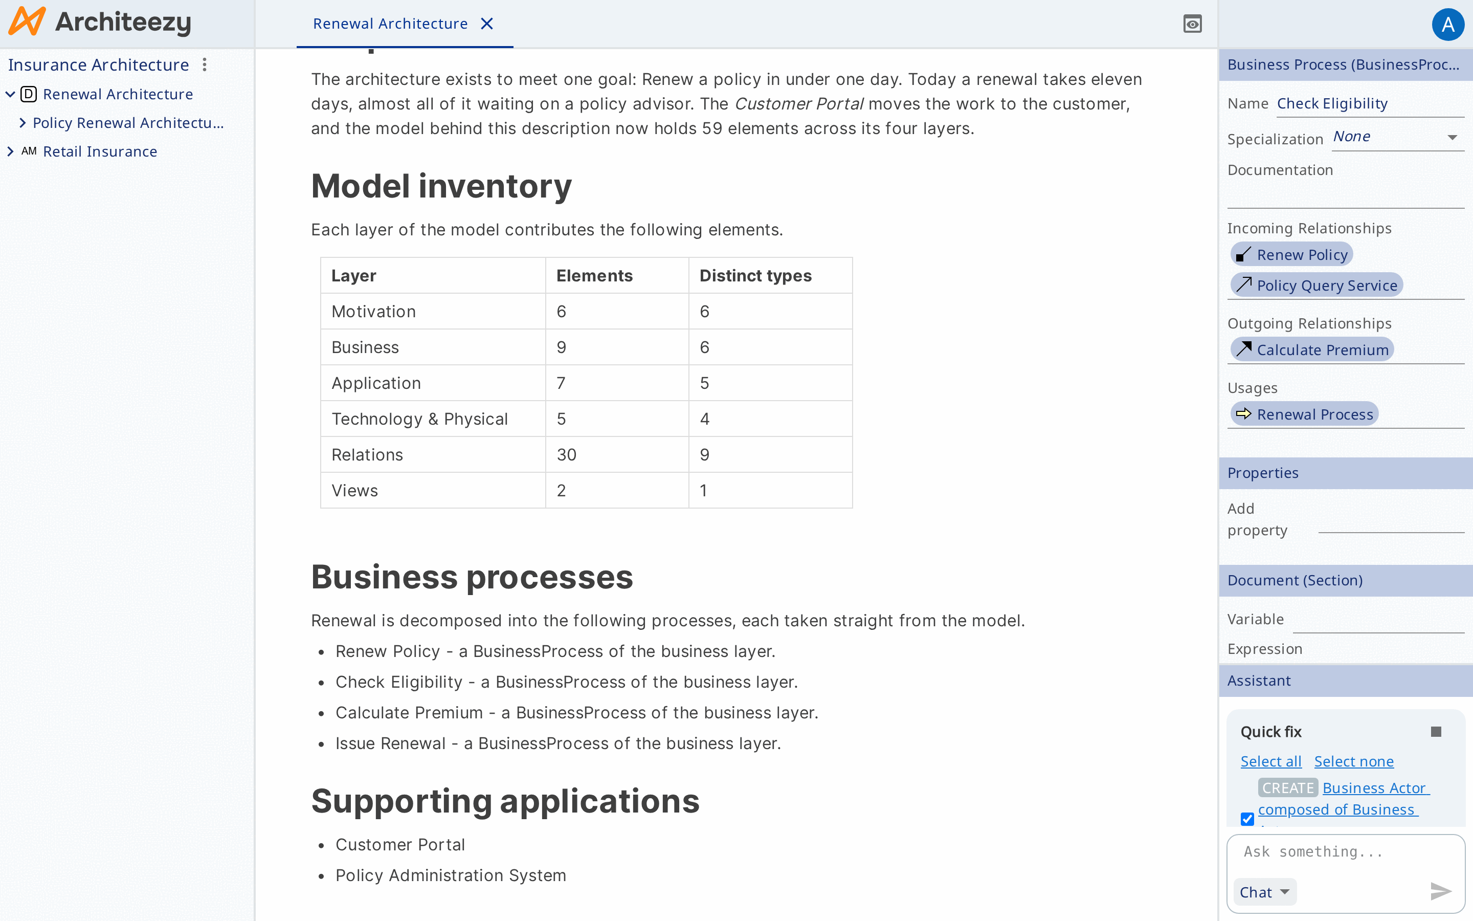1473x921 pixels.
Task: Click the Renew Policy bullet item
Action: (555, 652)
